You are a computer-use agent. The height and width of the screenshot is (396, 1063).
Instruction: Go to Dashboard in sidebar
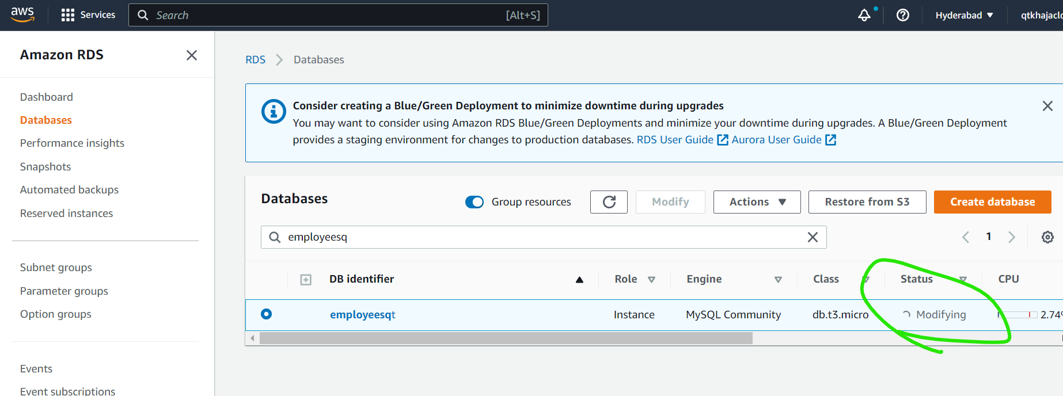pos(47,97)
